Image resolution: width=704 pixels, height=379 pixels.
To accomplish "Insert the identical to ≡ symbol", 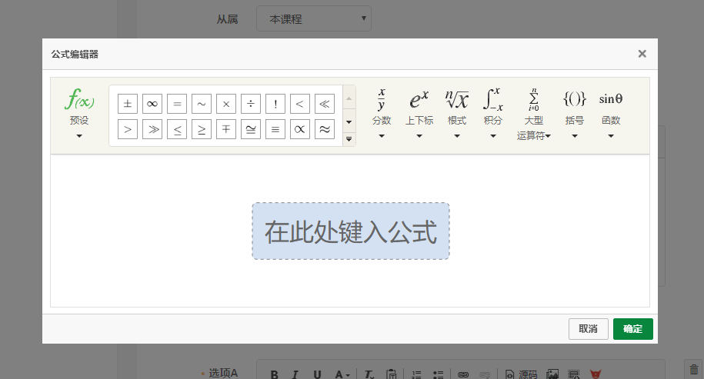I will click(275, 129).
